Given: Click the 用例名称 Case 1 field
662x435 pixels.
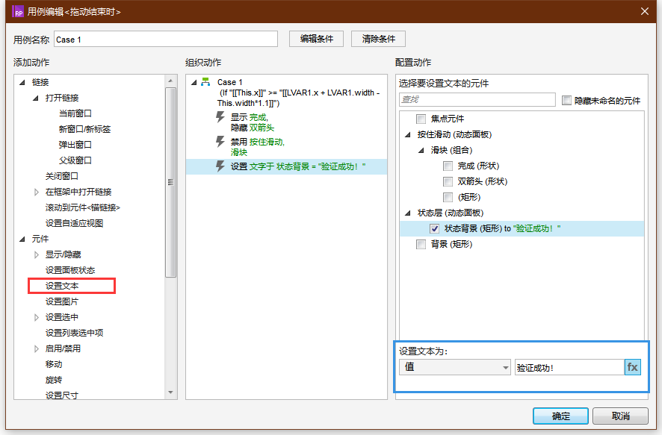Looking at the screenshot, I should 166,40.
